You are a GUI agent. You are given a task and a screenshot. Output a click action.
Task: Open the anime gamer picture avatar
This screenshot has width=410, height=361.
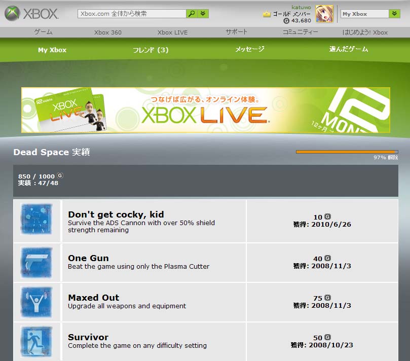[324, 14]
